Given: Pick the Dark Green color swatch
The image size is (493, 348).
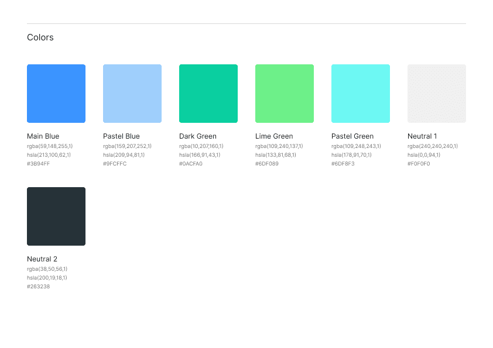Looking at the screenshot, I should click(208, 94).
